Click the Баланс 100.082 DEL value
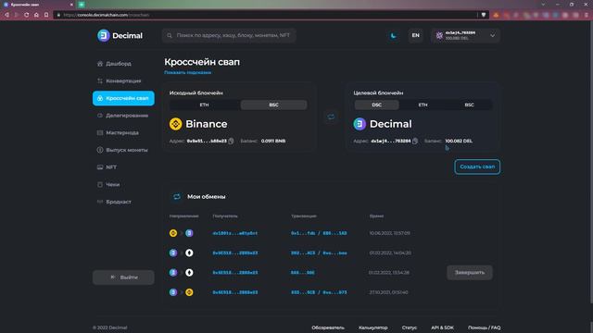593x333 pixels. coord(459,142)
